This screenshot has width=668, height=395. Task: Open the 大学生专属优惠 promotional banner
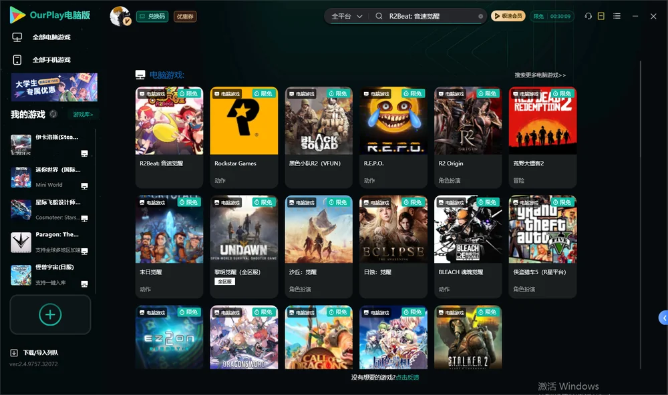(54, 87)
